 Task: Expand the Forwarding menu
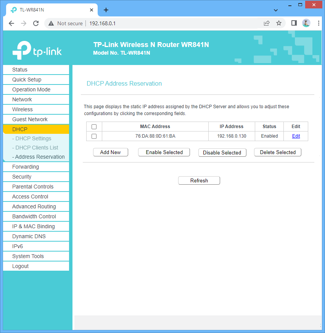pos(36,167)
